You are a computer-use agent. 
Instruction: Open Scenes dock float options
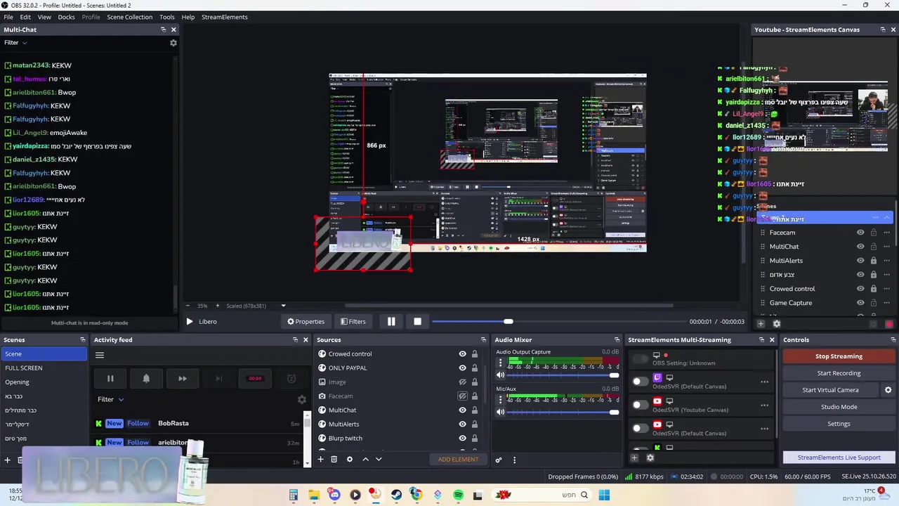coord(82,339)
